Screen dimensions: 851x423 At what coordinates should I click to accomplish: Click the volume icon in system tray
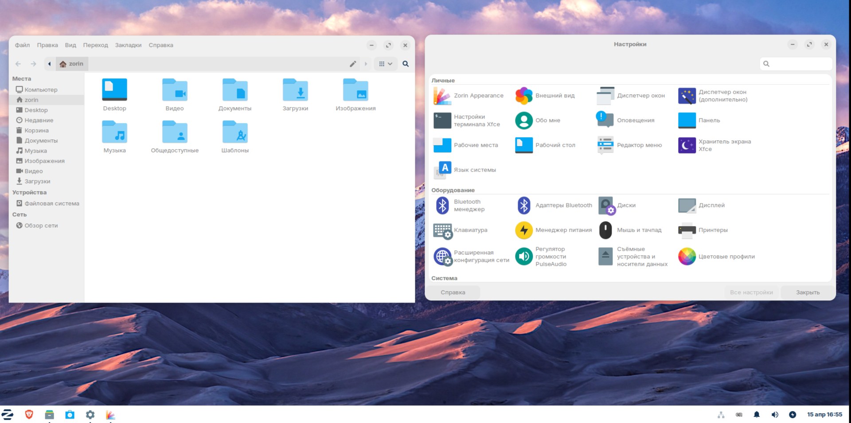click(x=775, y=415)
